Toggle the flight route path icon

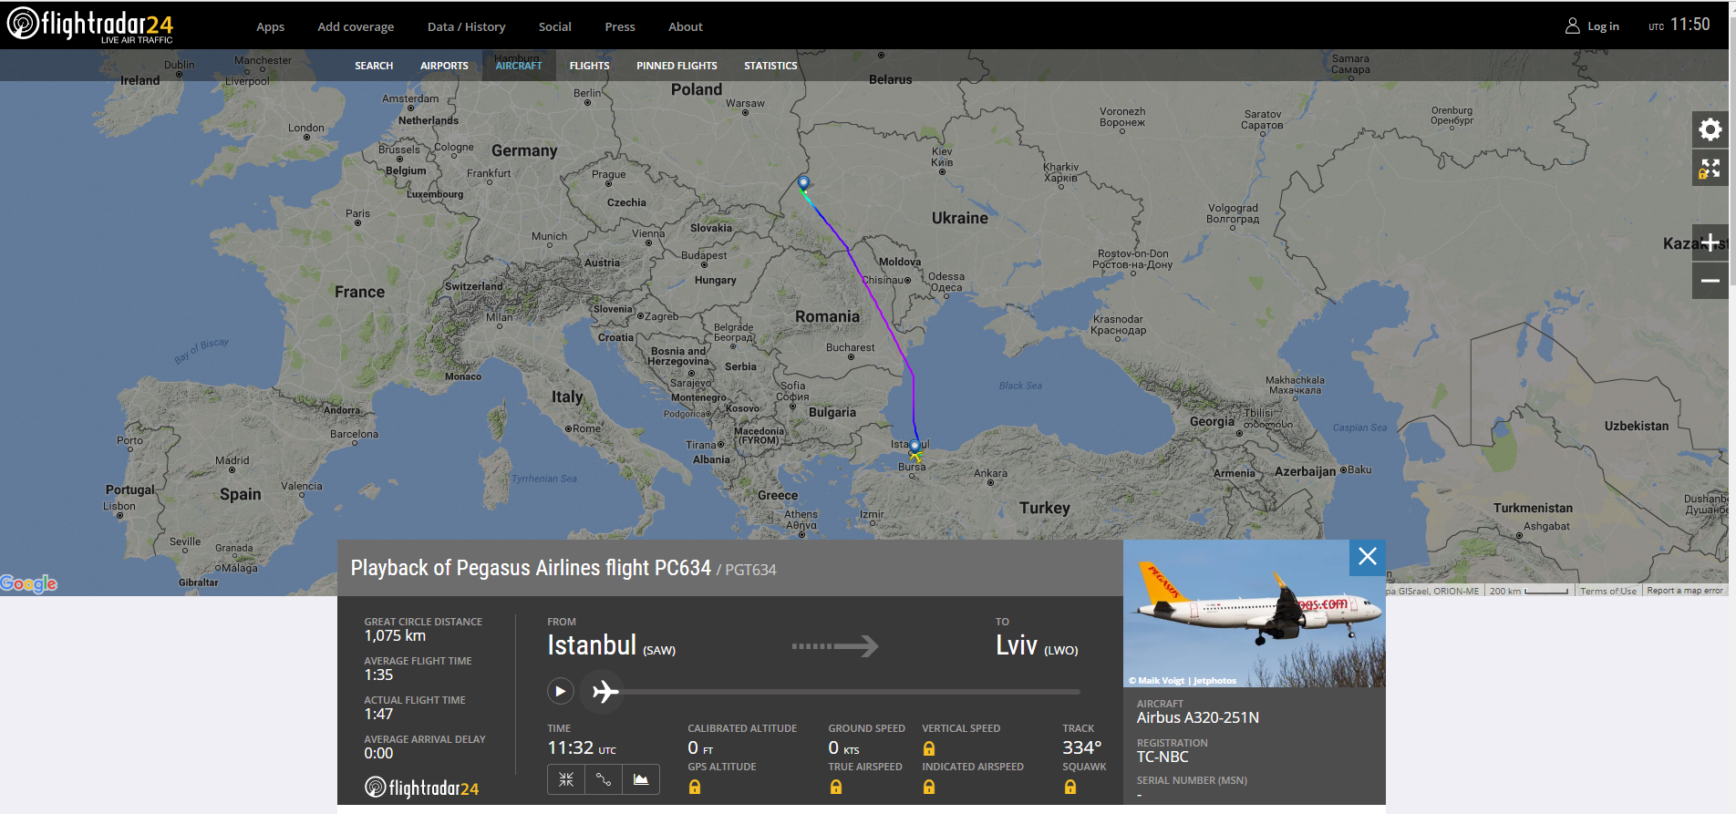pos(604,779)
